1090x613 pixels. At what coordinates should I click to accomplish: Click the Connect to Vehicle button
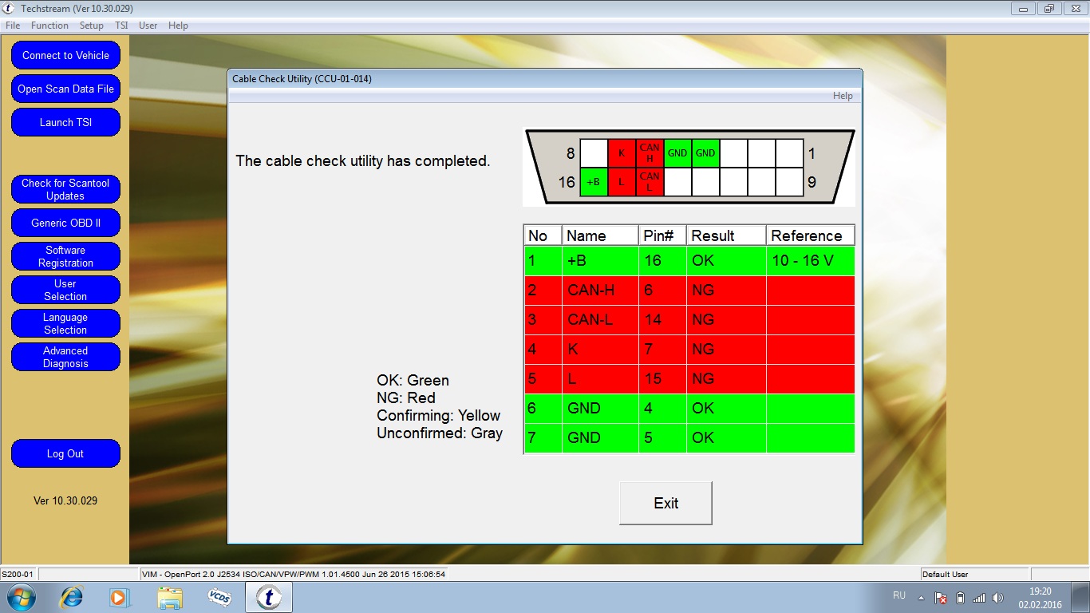pos(65,56)
